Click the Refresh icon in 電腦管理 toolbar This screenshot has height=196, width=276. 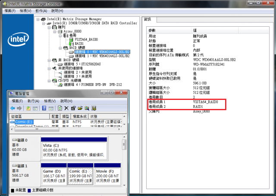60,108
